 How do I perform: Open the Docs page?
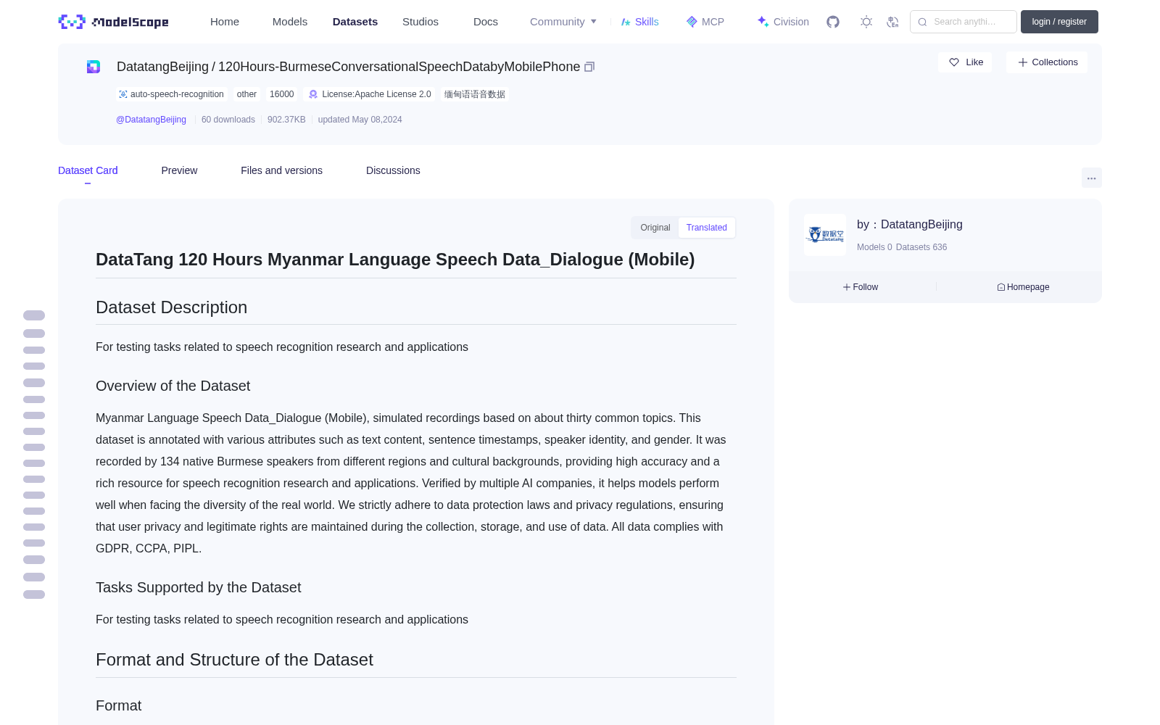[486, 22]
